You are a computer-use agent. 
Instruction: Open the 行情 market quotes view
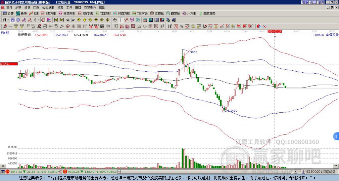[x=8, y=13]
